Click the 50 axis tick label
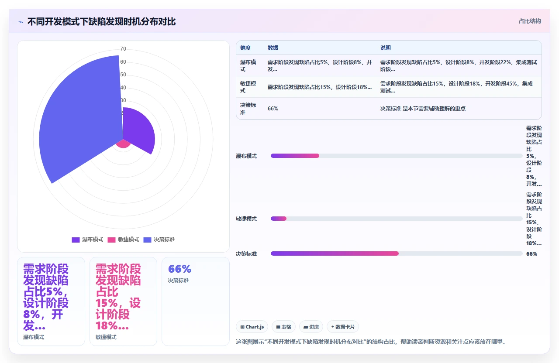This screenshot has height=363, width=559. click(123, 75)
